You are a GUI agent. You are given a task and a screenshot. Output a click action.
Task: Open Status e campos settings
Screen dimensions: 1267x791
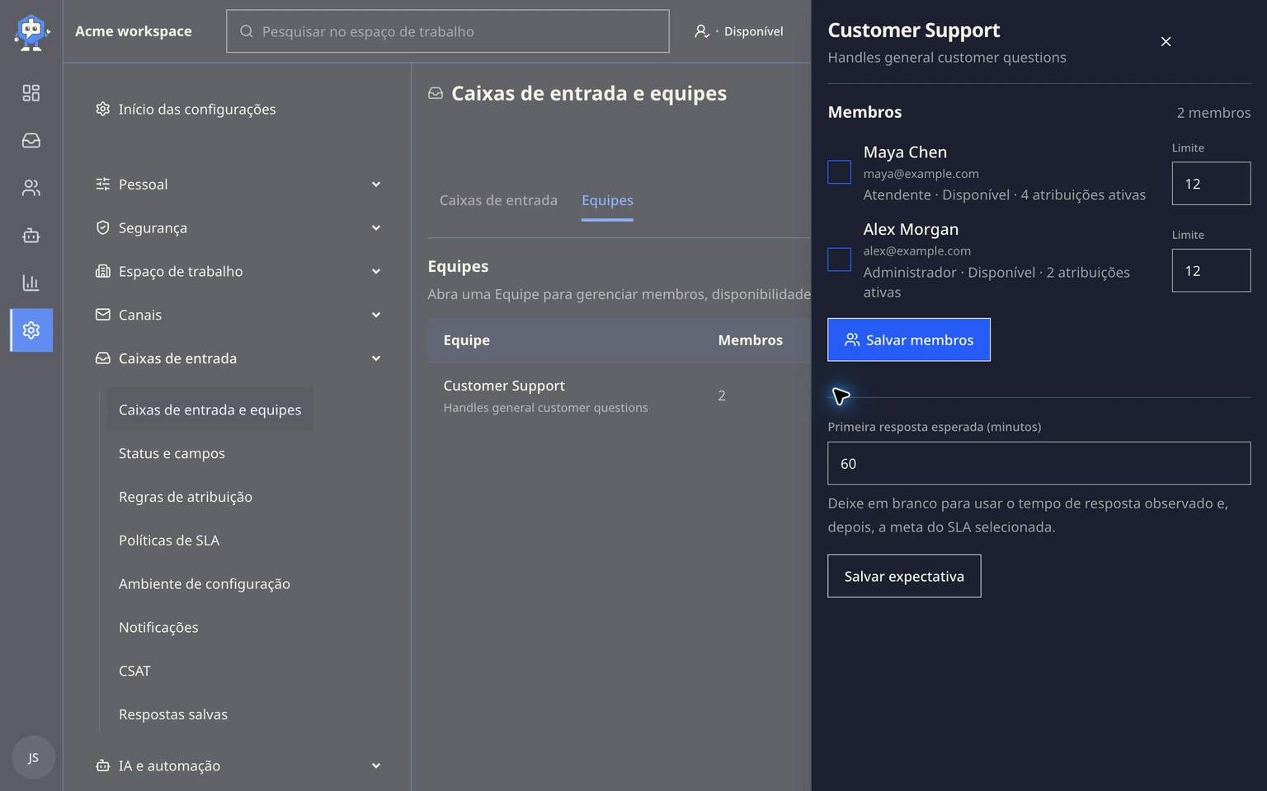pyautogui.click(x=172, y=453)
